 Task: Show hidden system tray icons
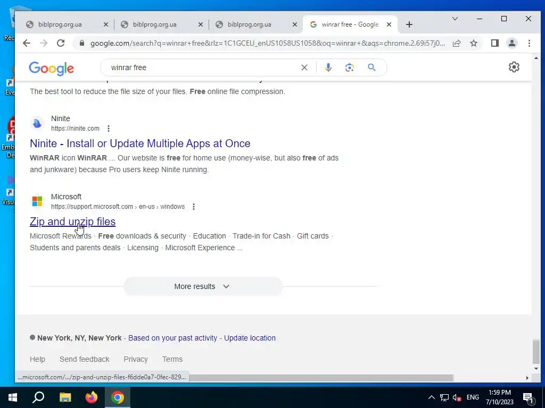click(x=431, y=397)
